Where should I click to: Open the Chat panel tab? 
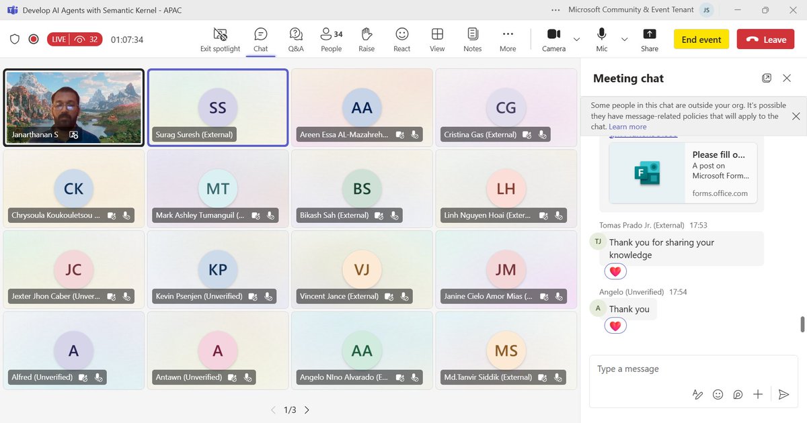261,40
